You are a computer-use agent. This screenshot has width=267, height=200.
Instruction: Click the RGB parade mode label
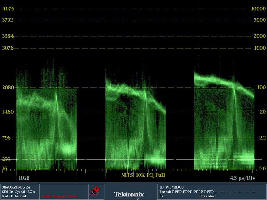click(24, 178)
